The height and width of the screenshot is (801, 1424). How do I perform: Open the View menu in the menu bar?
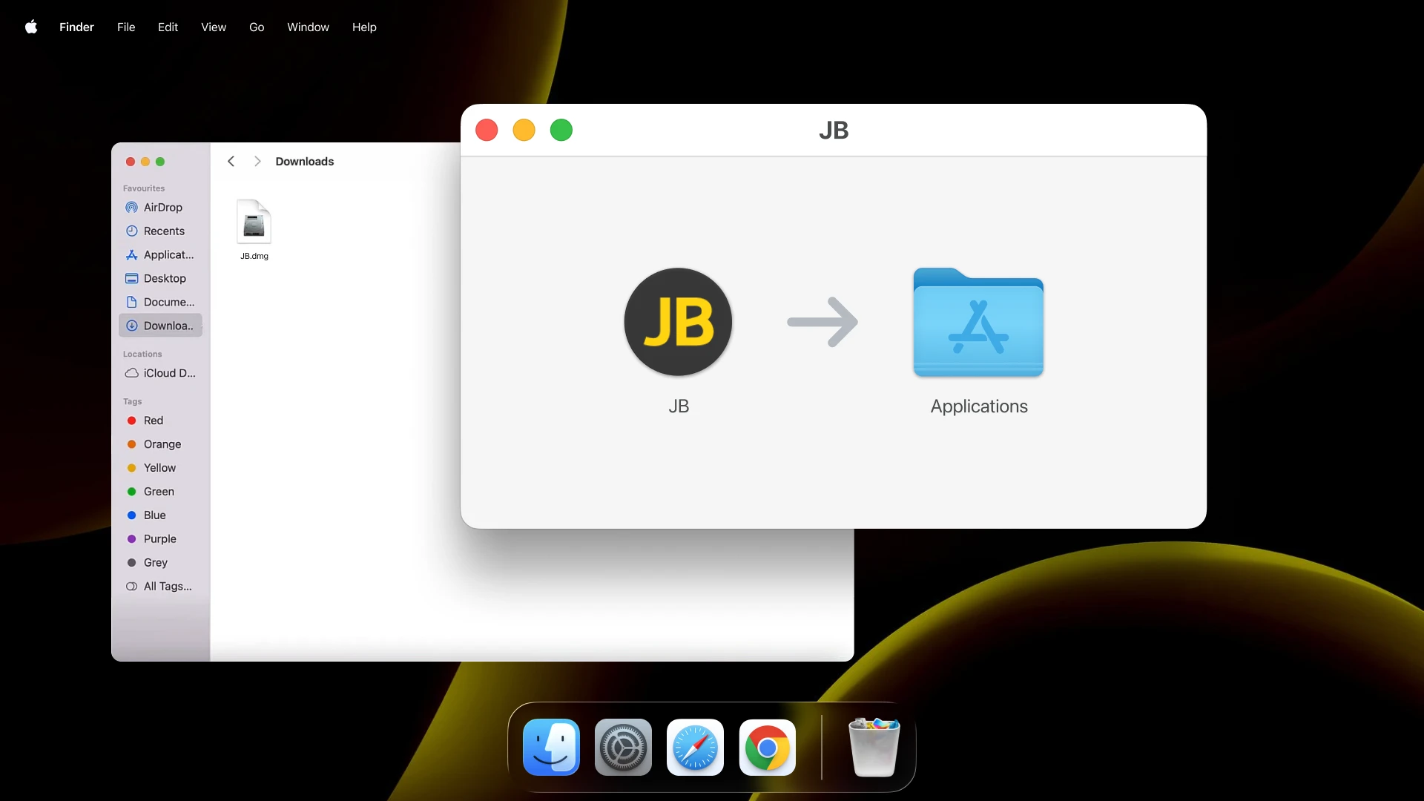click(x=214, y=27)
